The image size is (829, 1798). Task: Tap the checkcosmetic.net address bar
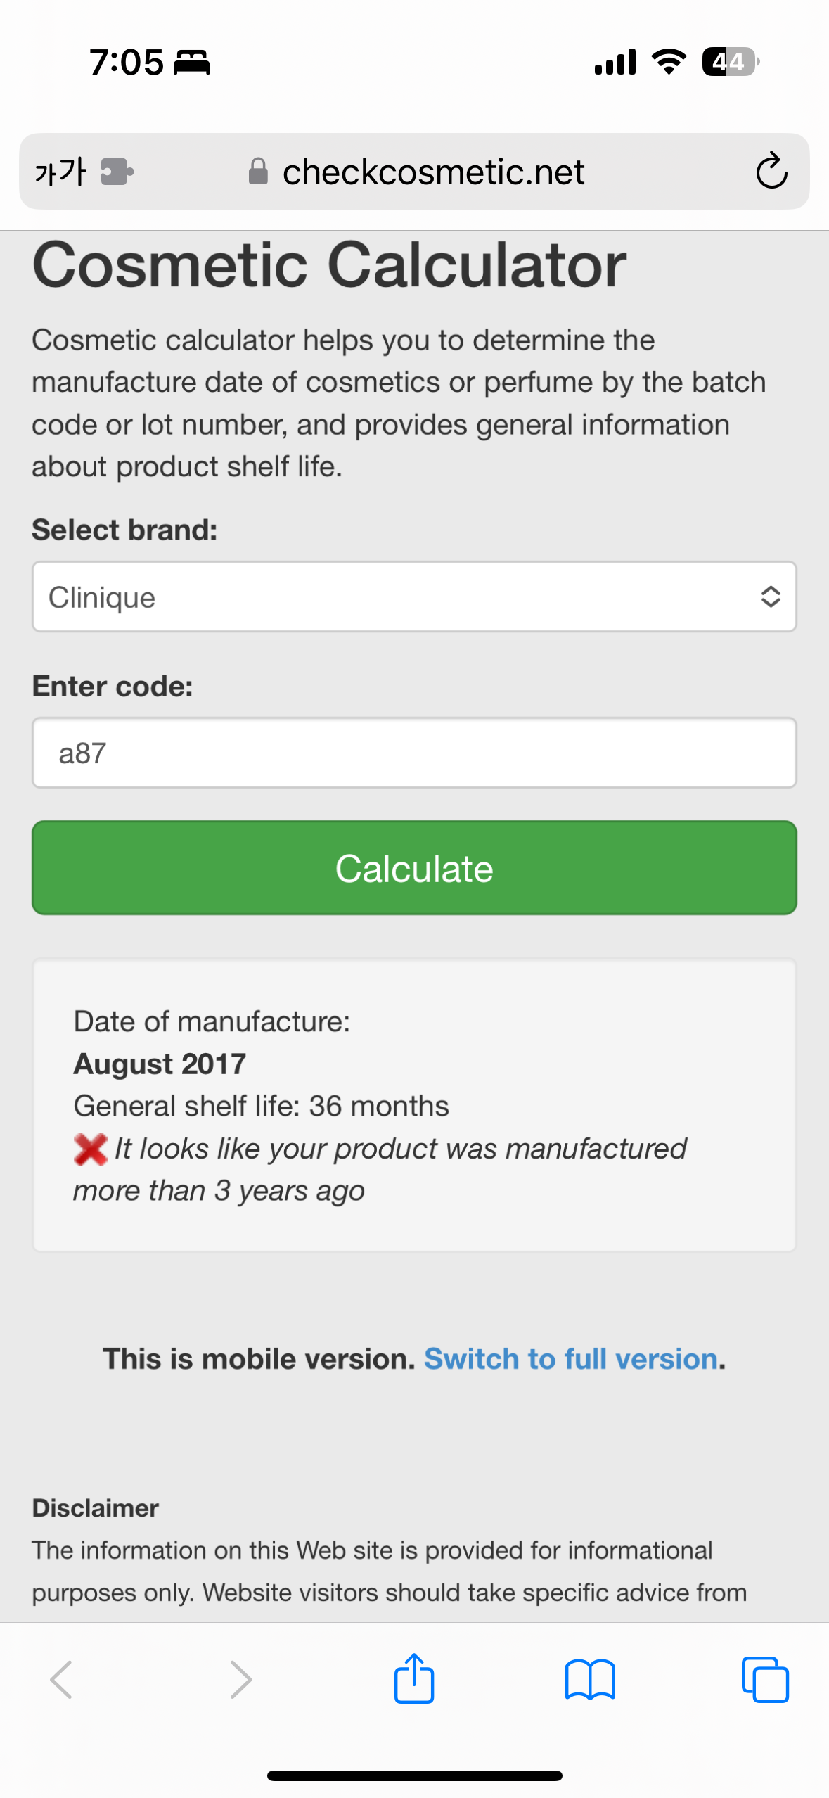433,171
